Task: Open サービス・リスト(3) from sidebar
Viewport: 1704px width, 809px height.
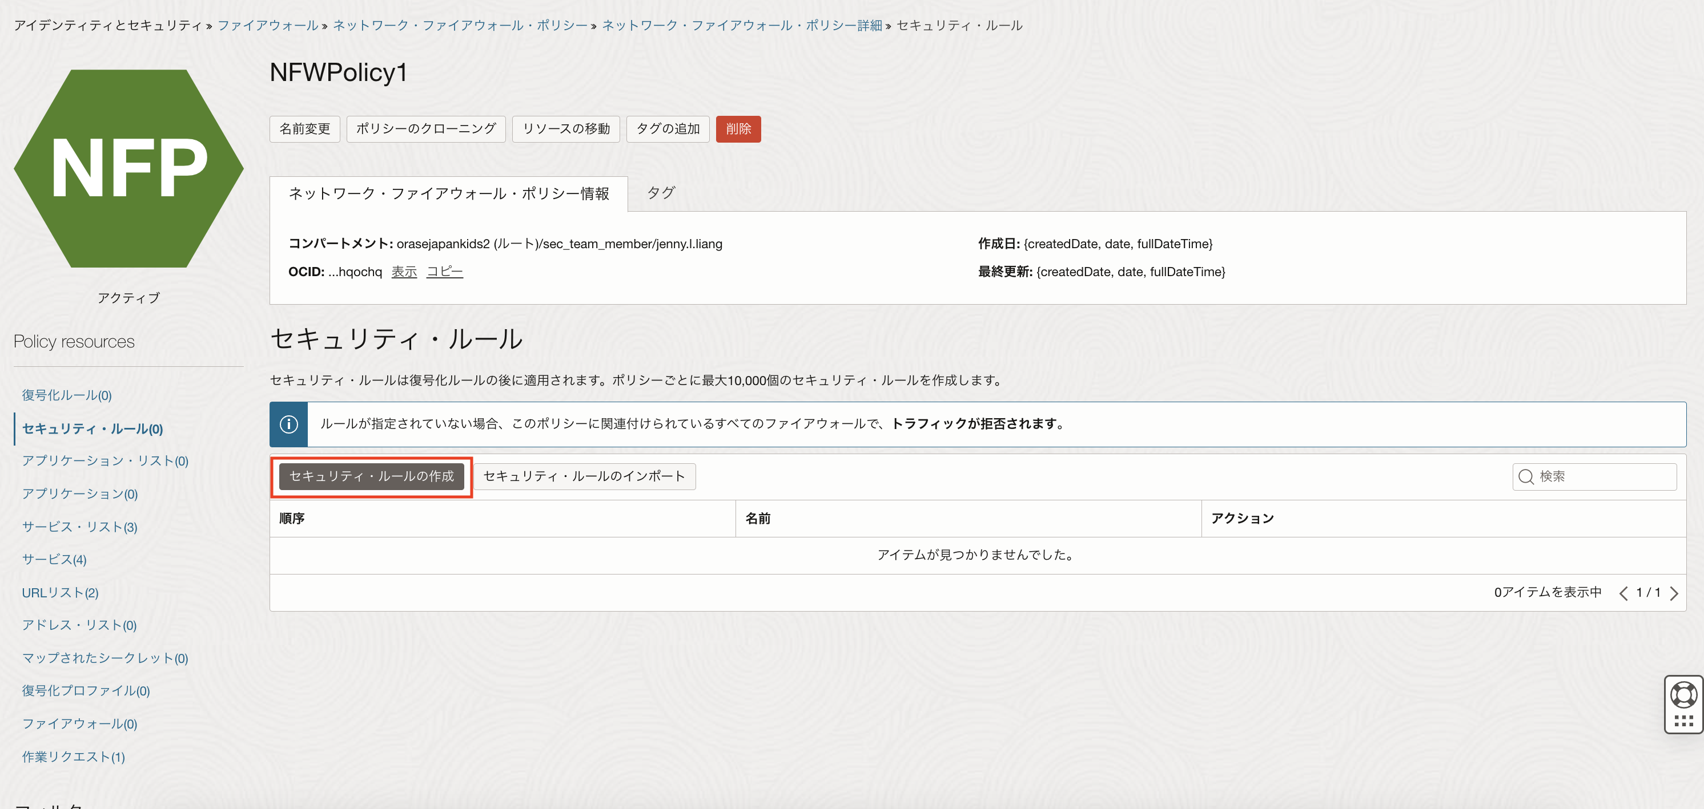Action: coord(79,527)
